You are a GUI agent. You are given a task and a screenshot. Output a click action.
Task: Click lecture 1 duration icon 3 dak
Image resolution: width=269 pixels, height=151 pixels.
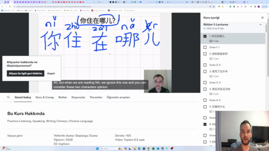point(211,41)
